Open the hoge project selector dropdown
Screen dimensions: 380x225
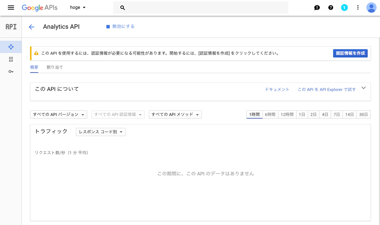pos(78,8)
